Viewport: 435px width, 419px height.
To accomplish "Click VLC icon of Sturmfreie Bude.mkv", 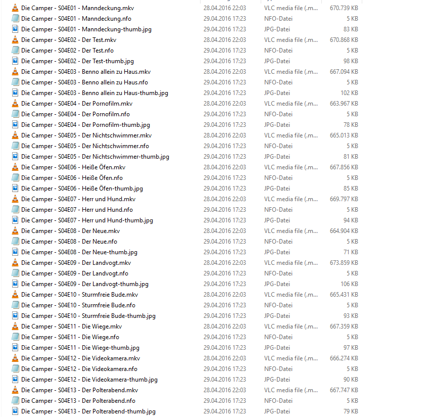I will [15, 294].
